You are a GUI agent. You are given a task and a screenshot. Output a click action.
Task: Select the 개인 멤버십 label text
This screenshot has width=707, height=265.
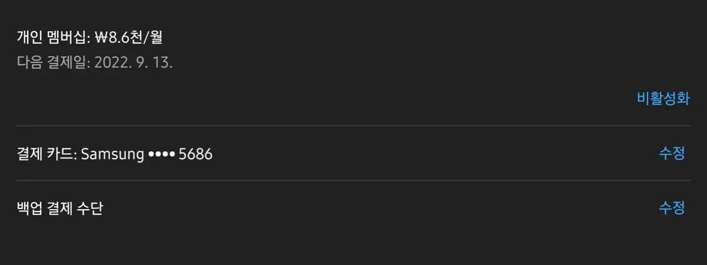pos(52,38)
